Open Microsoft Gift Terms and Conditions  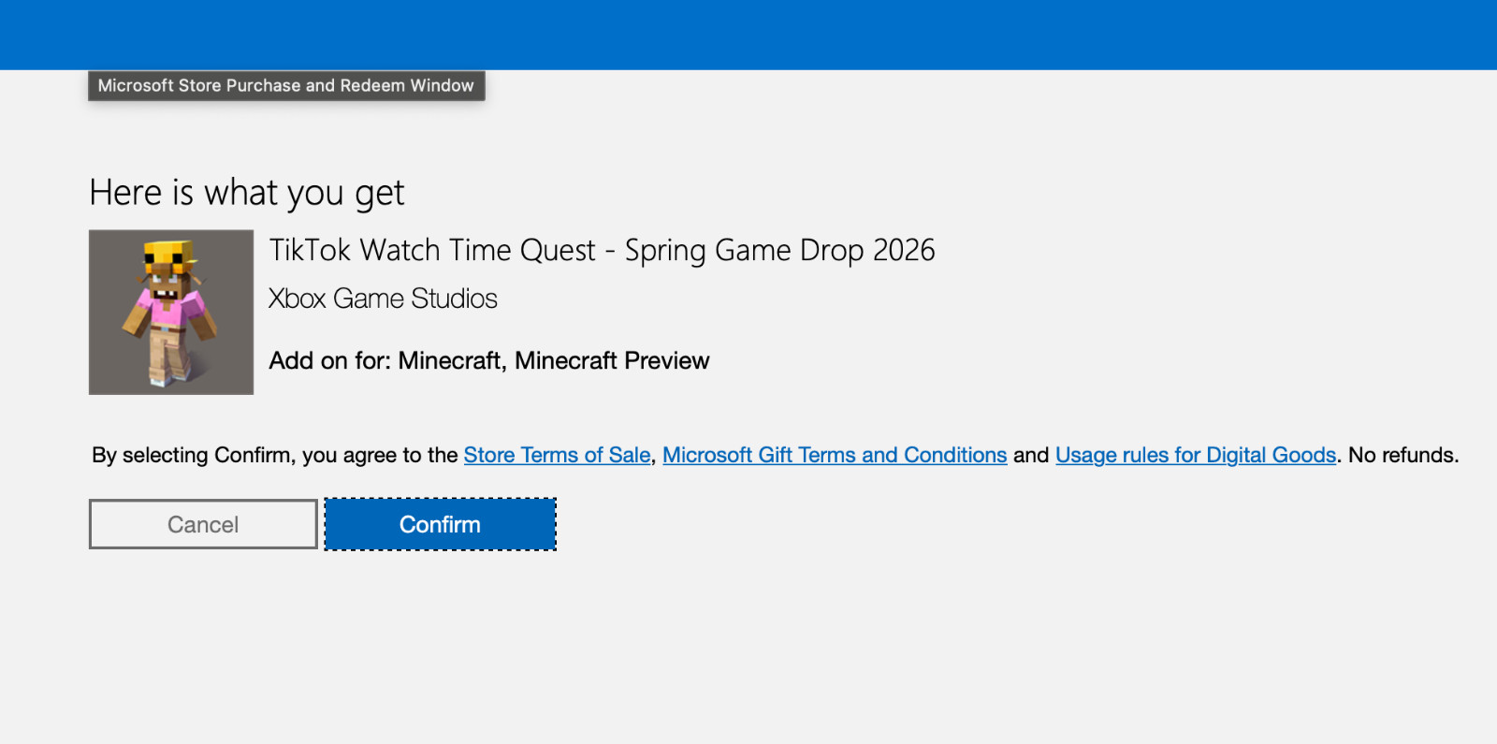(x=835, y=455)
